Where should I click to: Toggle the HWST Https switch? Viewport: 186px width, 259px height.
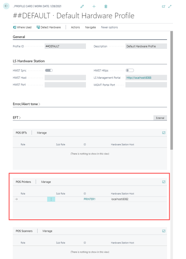[x=130, y=71]
